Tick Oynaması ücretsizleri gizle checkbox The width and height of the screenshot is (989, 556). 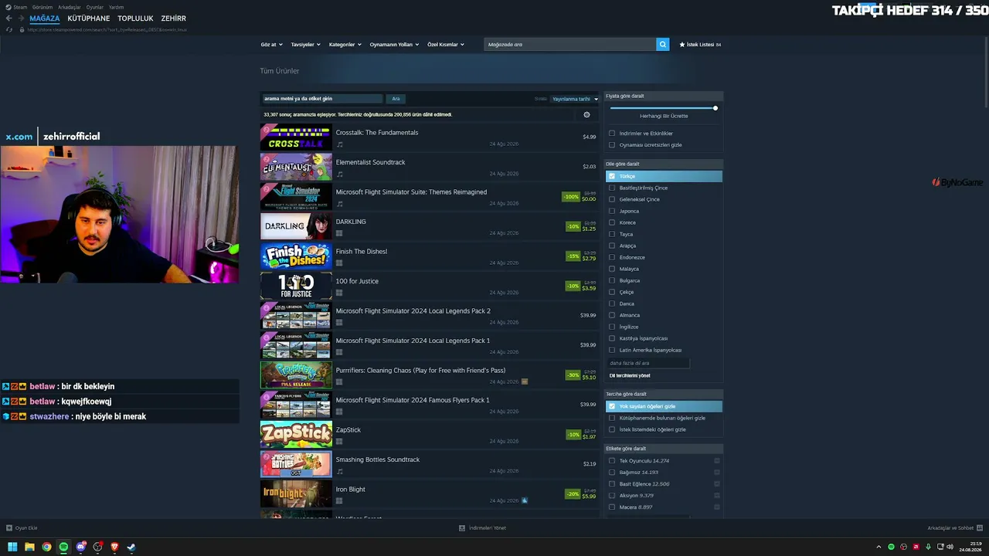612,145
